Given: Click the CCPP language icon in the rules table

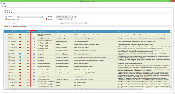Looking at the screenshot, I should pyautogui.click(x=11, y=63).
